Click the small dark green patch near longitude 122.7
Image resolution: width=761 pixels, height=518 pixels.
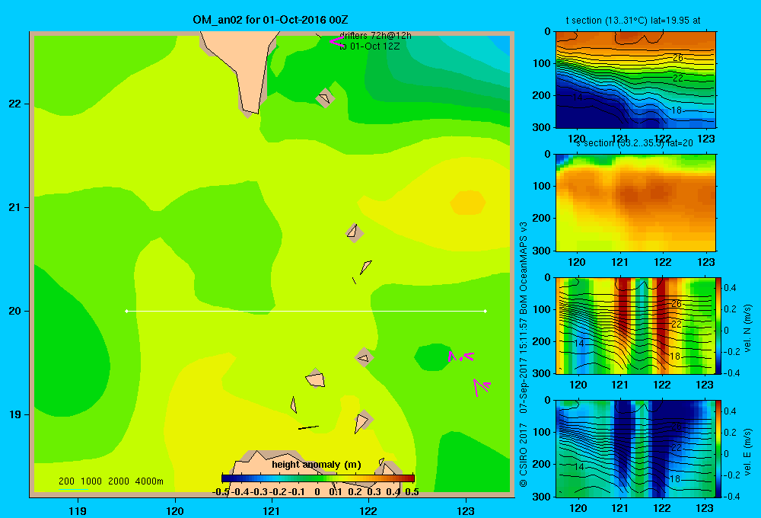[x=434, y=357]
